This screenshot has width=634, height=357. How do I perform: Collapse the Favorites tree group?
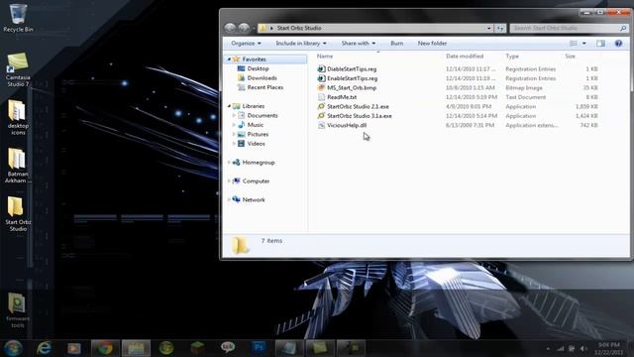click(x=229, y=59)
